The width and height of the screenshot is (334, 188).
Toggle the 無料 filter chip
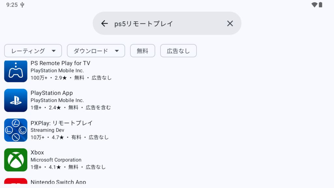tap(142, 51)
